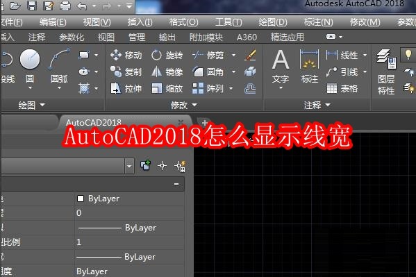Open the 视图(V) menu

tap(97, 22)
